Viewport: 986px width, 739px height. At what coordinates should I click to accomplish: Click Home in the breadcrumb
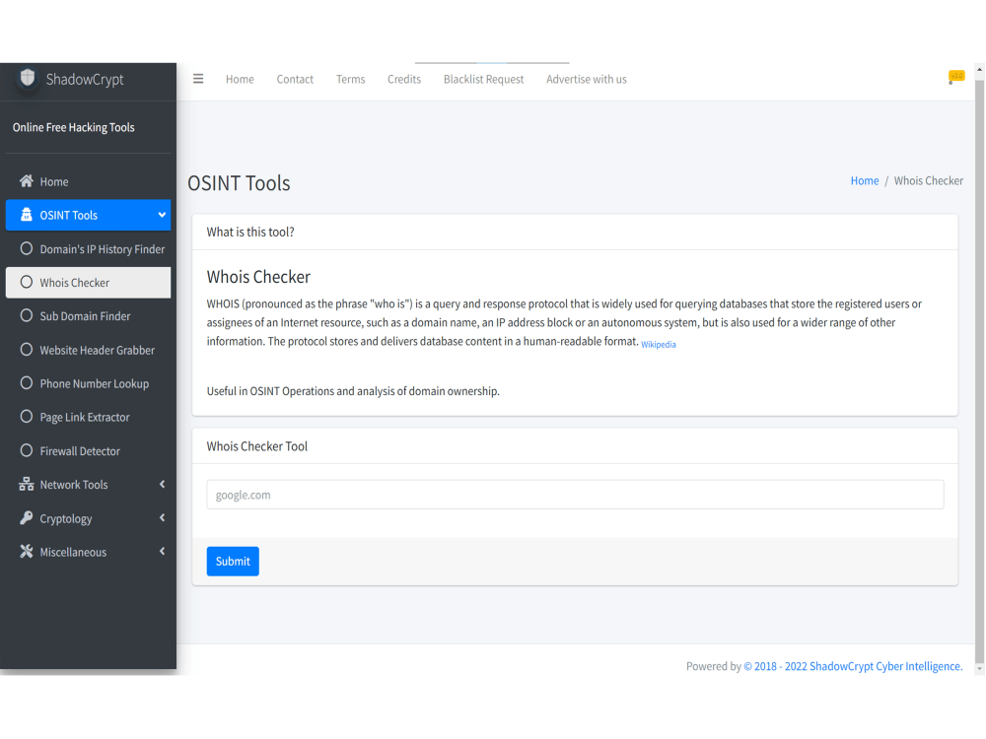pos(865,181)
